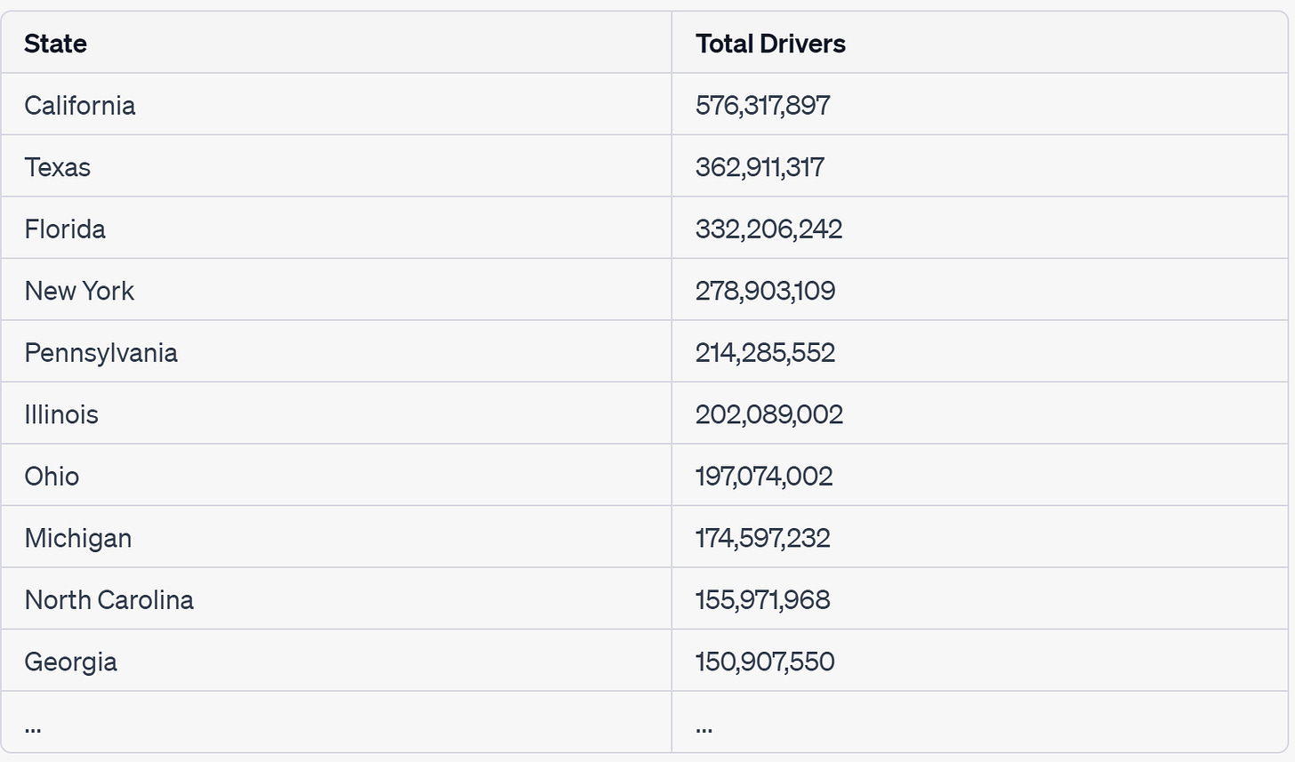Click the ellipsis in the State column

coord(33,729)
